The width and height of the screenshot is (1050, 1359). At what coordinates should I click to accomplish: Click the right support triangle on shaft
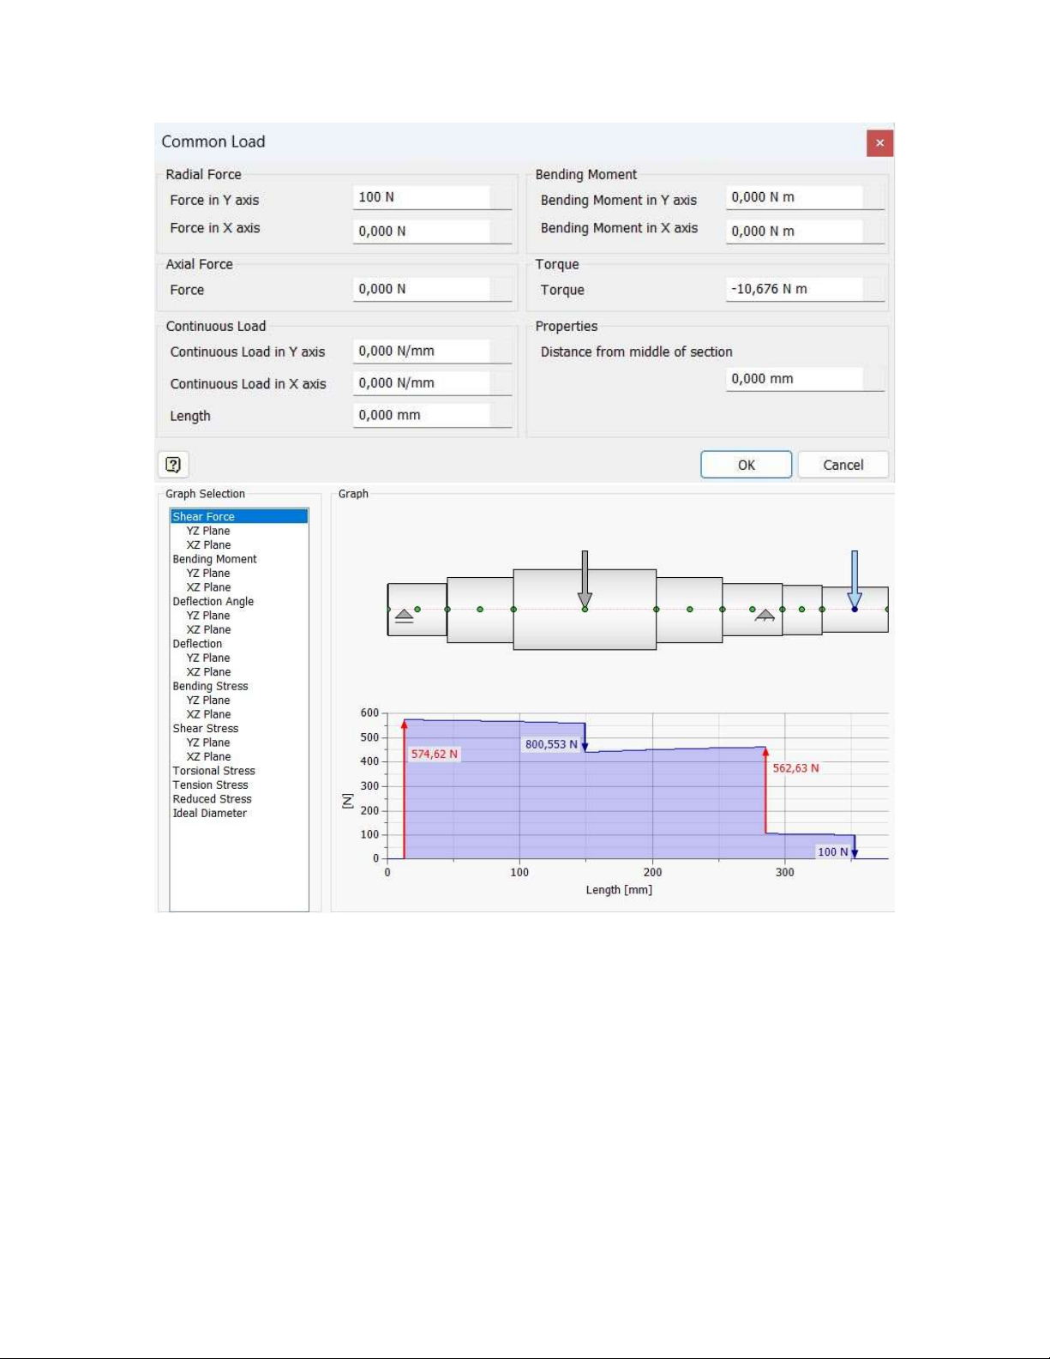(x=765, y=615)
